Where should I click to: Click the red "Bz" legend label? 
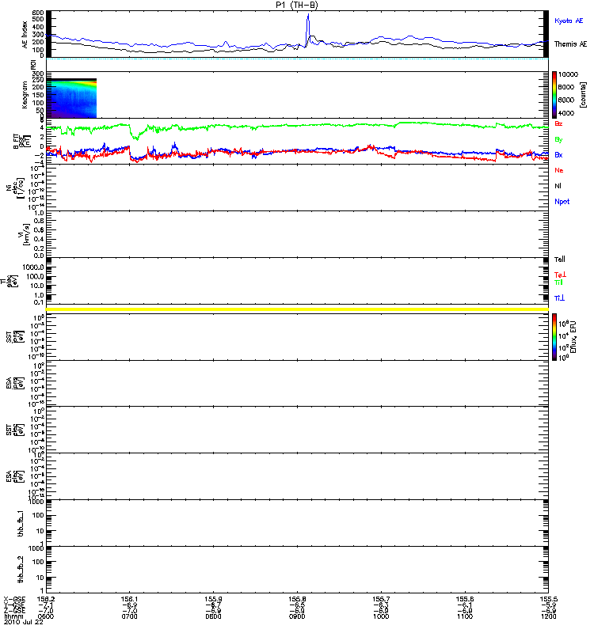558,123
